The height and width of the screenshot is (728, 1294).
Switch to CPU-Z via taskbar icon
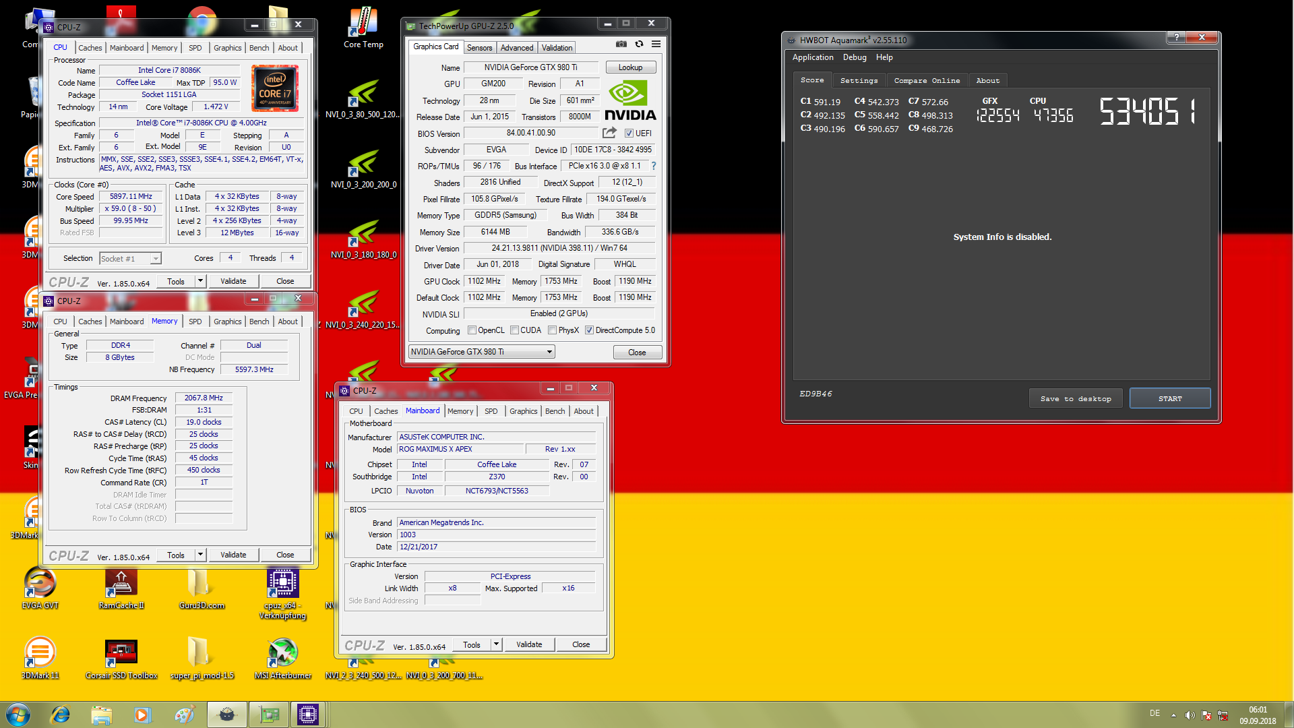click(x=308, y=715)
